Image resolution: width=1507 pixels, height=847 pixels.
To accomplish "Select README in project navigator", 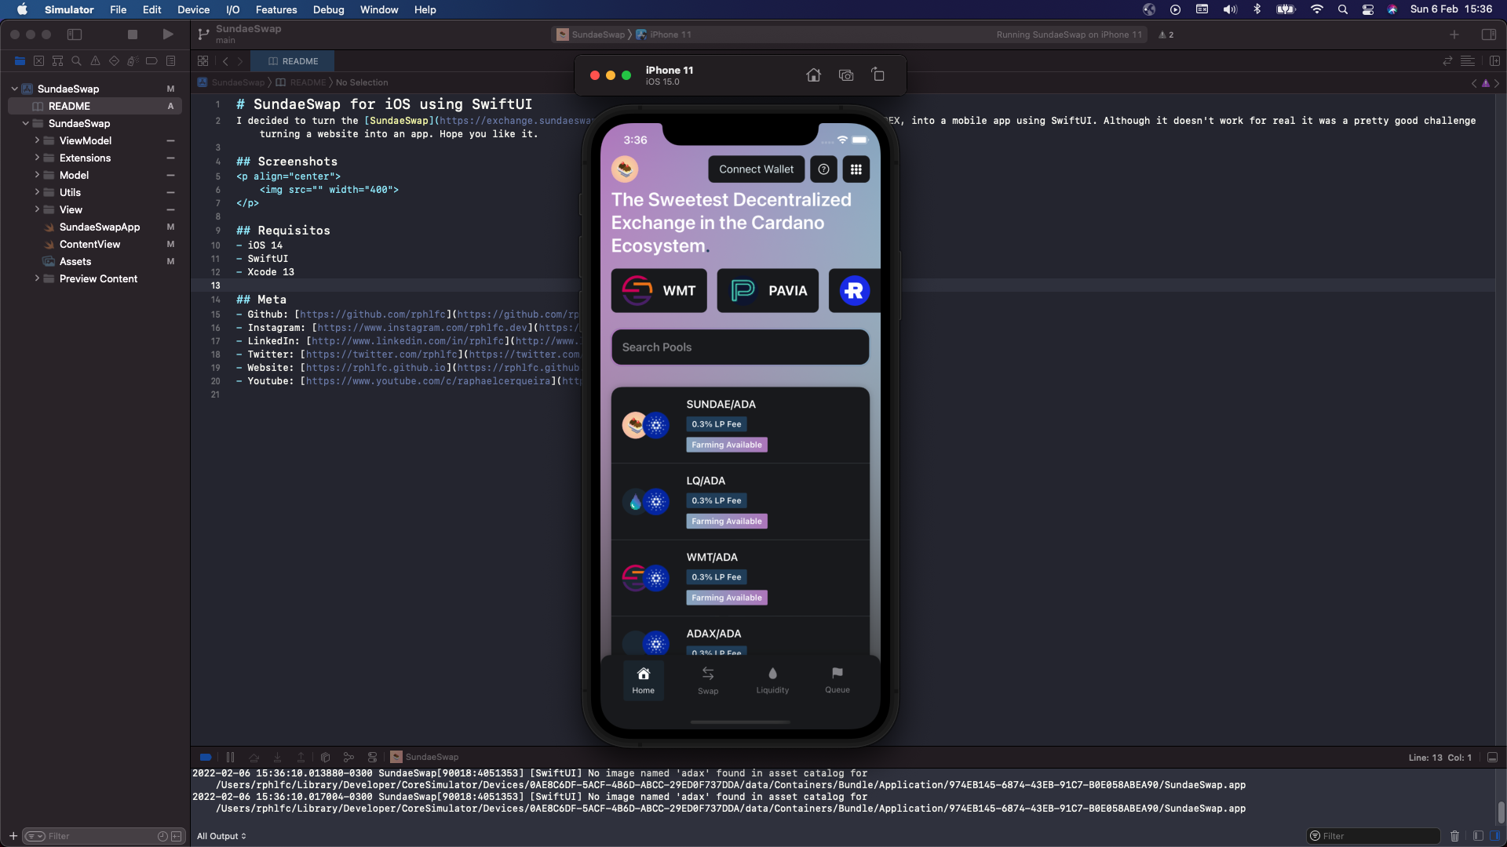I will coord(95,107).
